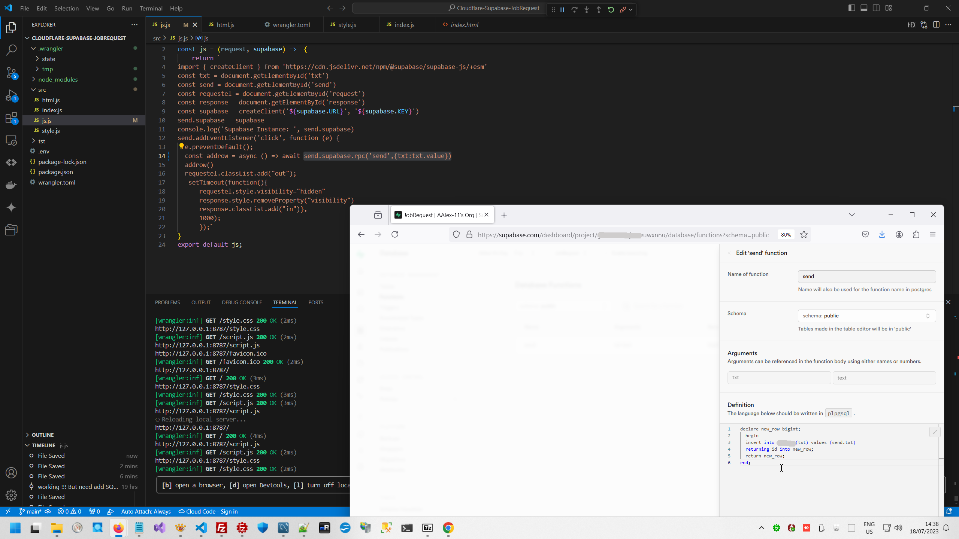
Task: Toggle the bottom Panel layout button
Action: [864, 8]
